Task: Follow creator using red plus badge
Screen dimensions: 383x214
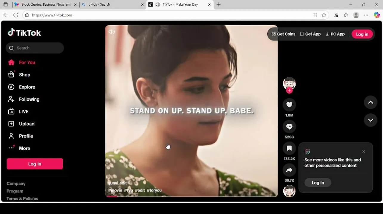Action: click(289, 90)
